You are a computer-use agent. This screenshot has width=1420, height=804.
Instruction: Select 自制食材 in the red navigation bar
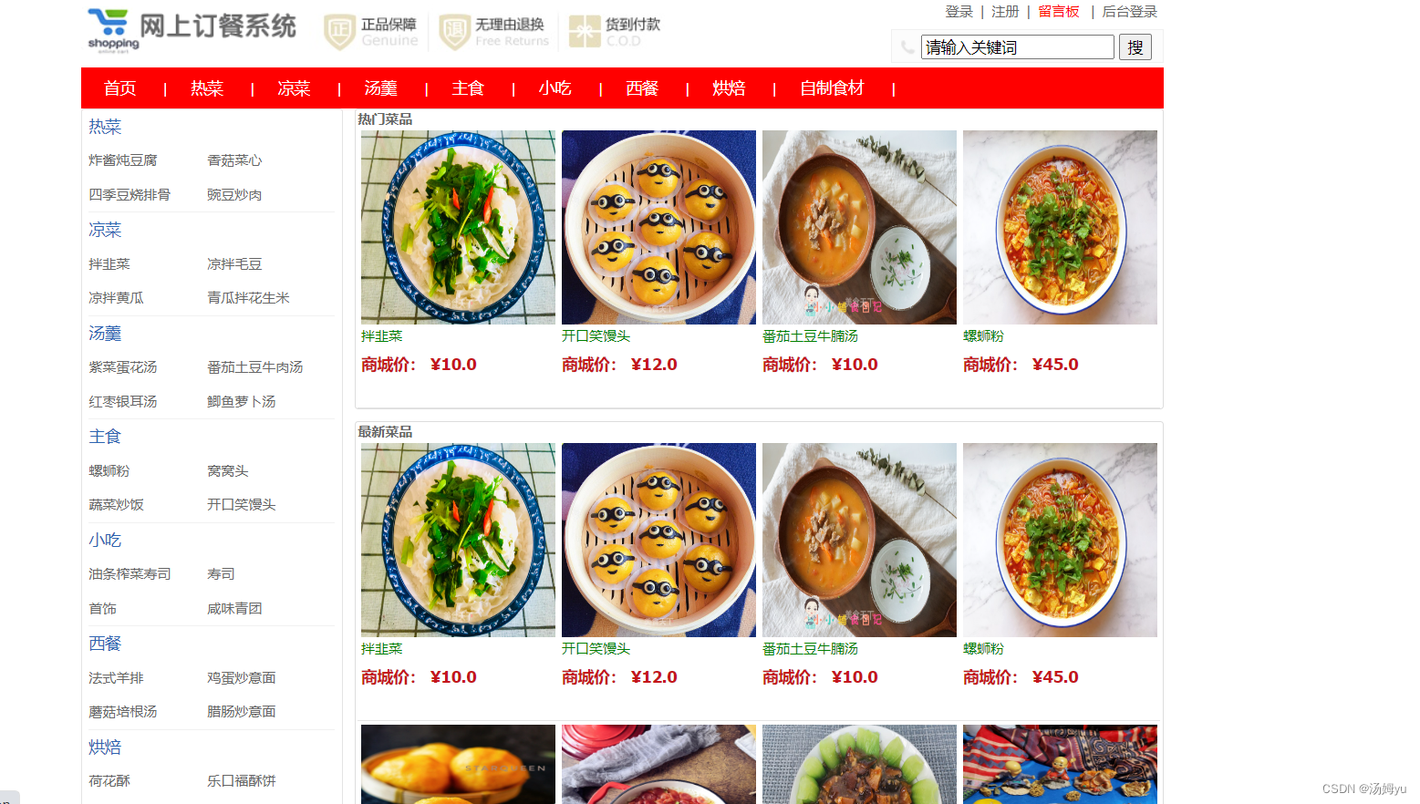[832, 88]
